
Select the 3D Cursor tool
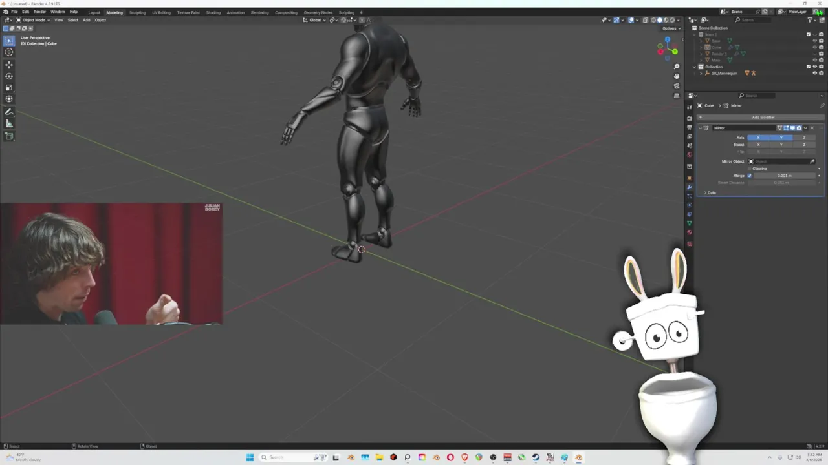tap(9, 52)
